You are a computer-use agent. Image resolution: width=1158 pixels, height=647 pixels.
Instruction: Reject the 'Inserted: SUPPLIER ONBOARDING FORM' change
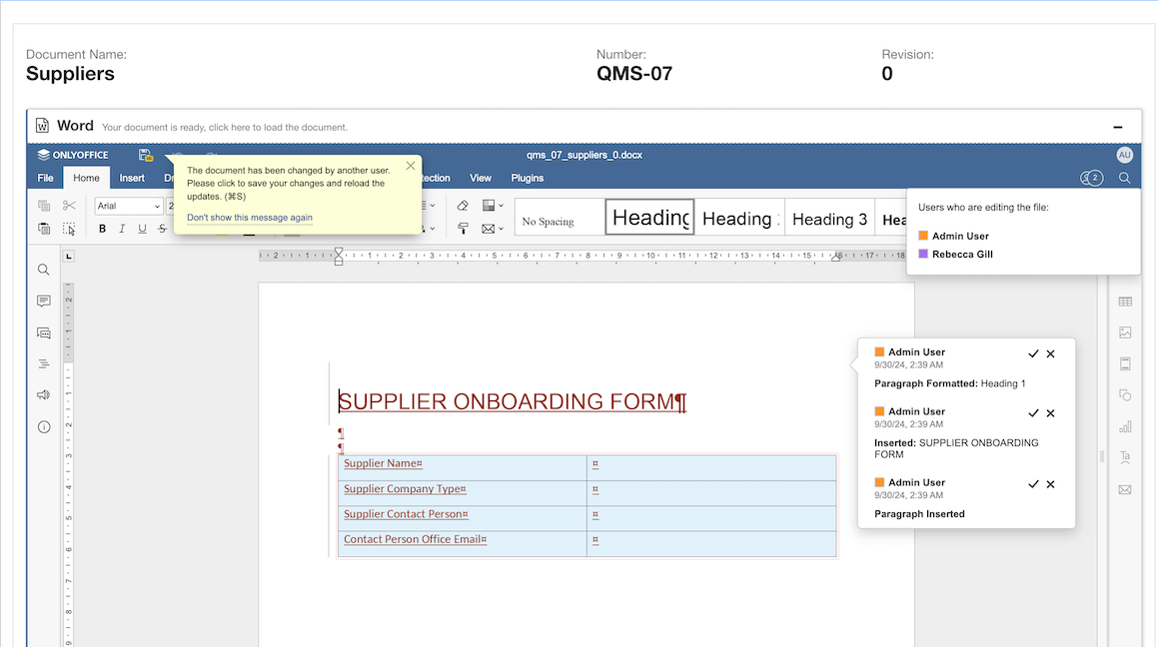pyautogui.click(x=1051, y=413)
